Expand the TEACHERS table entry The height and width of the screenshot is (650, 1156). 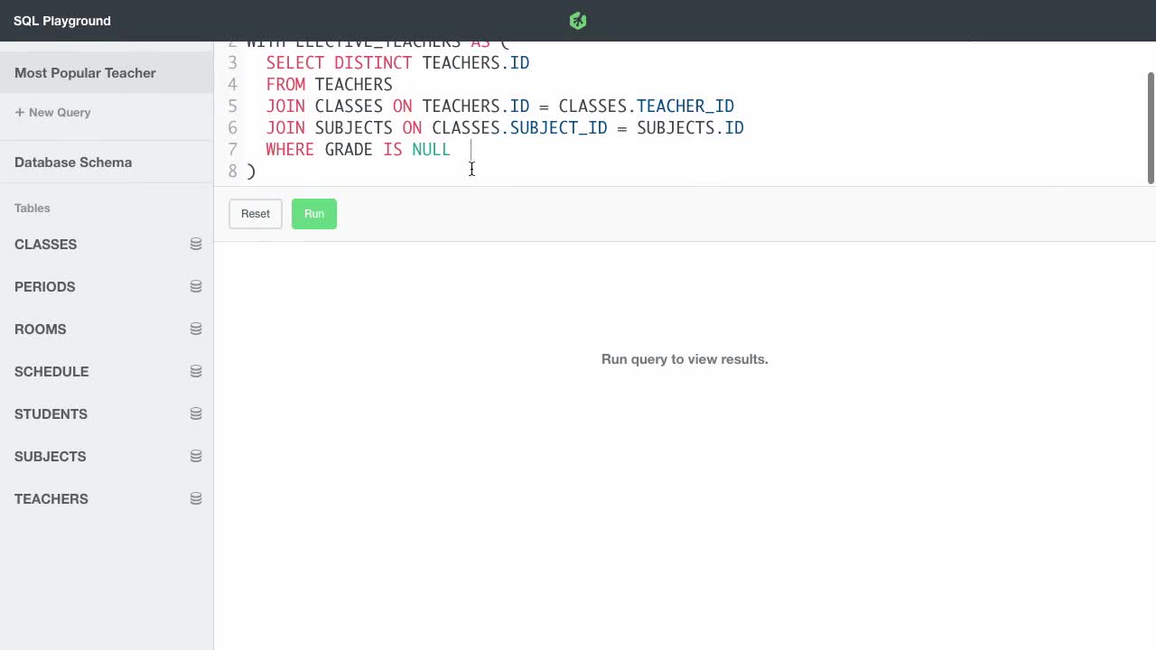(x=51, y=498)
